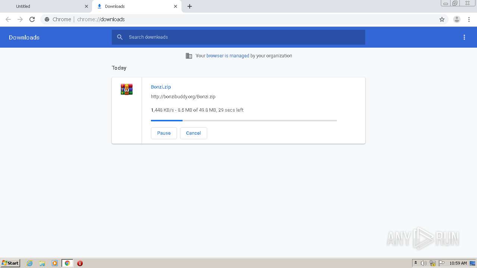Click the managed organization building icon
Image resolution: width=477 pixels, height=268 pixels.
click(x=189, y=56)
